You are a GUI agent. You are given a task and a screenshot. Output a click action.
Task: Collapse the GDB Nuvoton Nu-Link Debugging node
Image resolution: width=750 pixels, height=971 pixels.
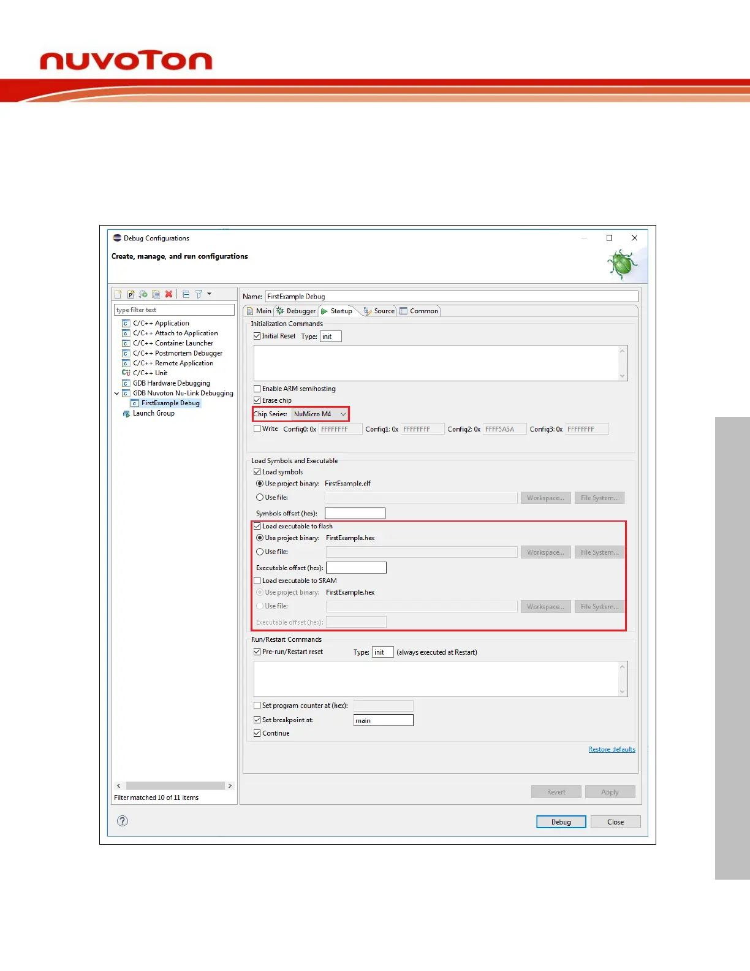[x=116, y=394]
